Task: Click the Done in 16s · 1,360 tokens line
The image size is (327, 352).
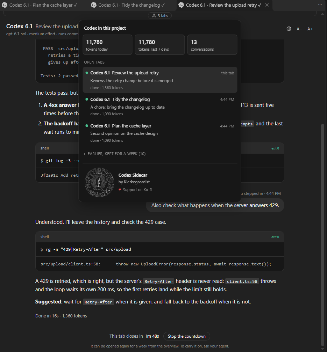Action: coord(61,316)
